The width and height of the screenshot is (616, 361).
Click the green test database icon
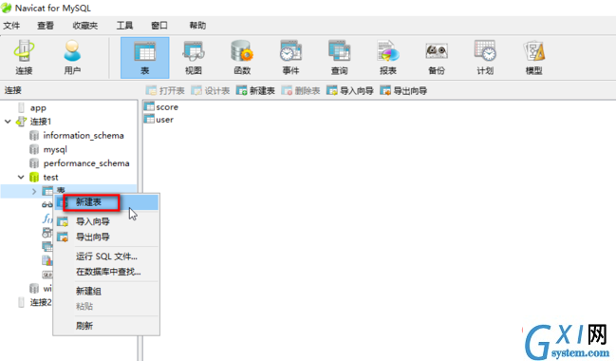coord(34,178)
